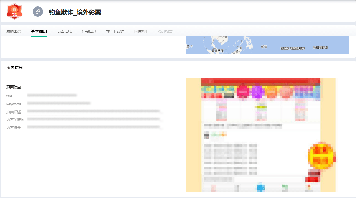356x198 pixels.
Task: Click the page screenshot thumbnail
Action: click(x=261, y=135)
